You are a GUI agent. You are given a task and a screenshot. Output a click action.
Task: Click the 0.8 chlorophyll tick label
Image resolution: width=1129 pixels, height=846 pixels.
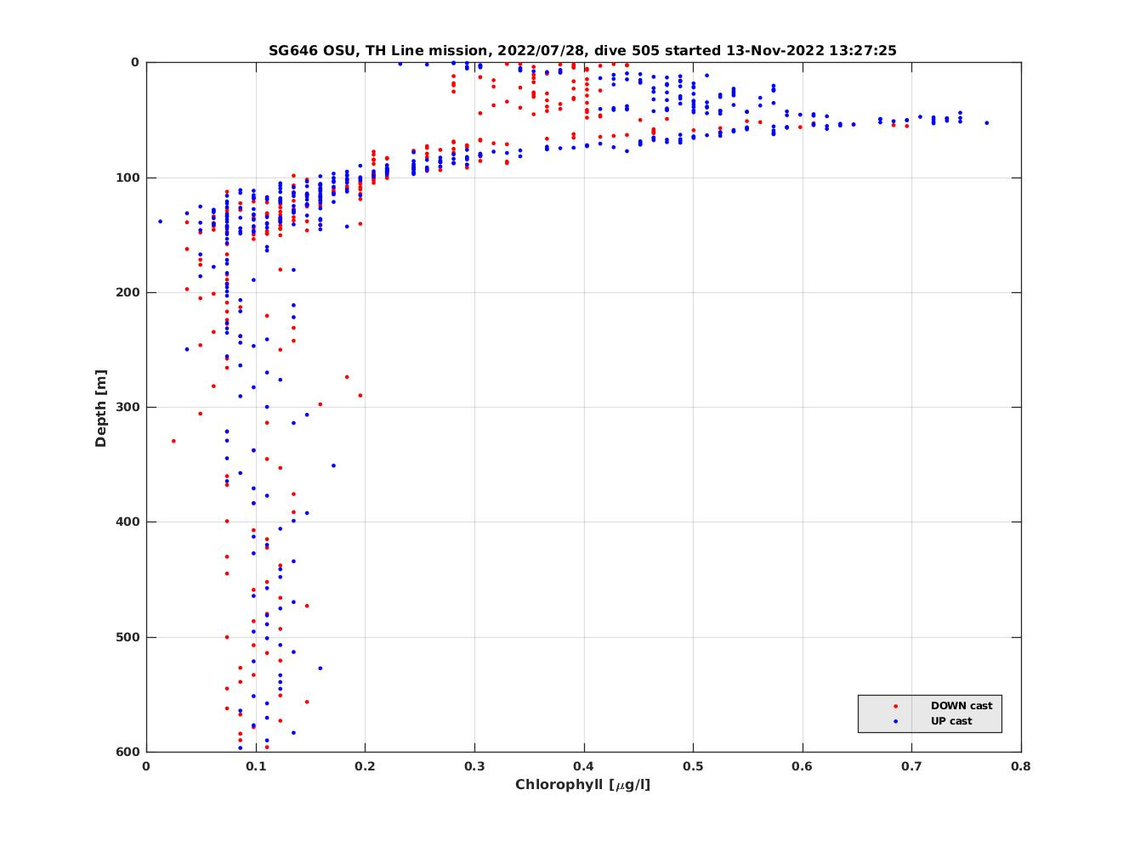point(1021,765)
